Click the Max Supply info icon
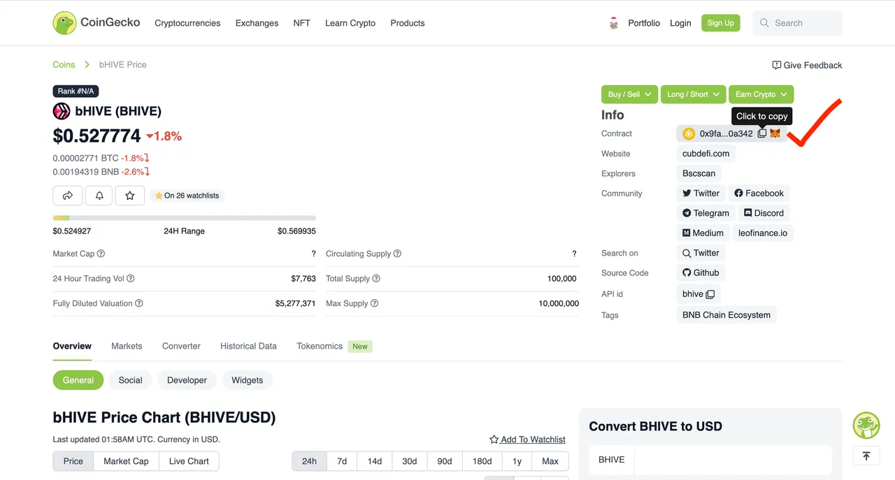The width and height of the screenshot is (895, 480). pyautogui.click(x=374, y=303)
